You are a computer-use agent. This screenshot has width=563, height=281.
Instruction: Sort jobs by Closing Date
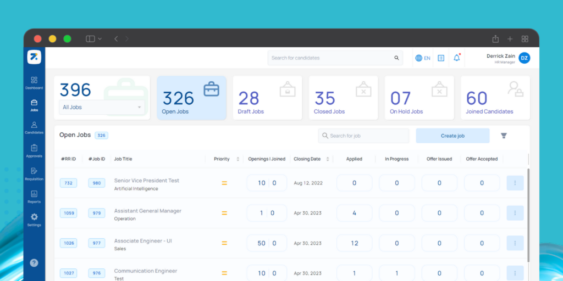328,159
